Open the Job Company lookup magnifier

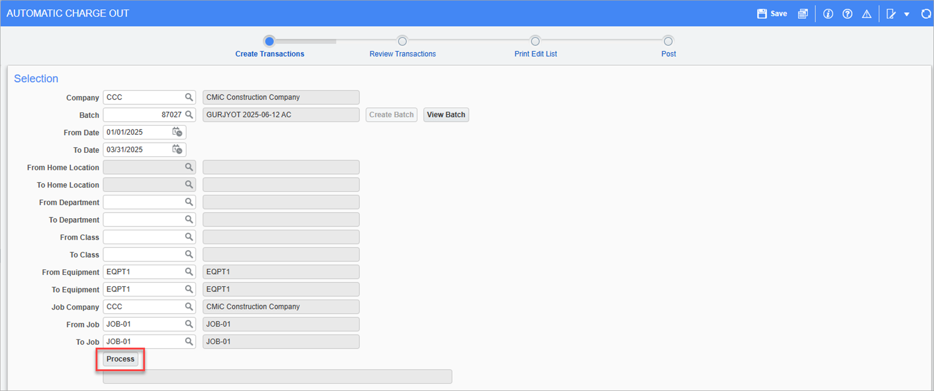point(189,307)
